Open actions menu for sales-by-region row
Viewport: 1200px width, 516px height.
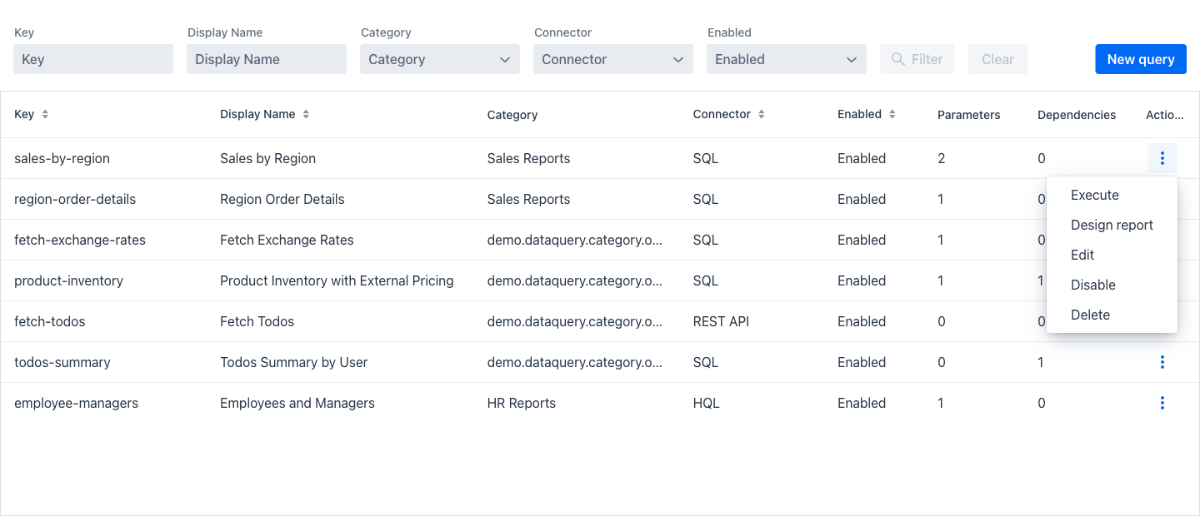coord(1162,158)
